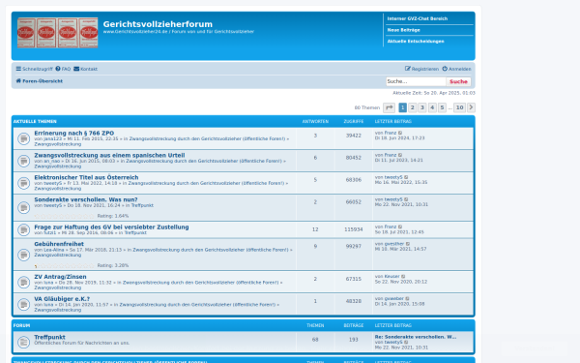Open the Schnellzugriff quick links menu
This screenshot has width=580, height=363.
point(34,69)
